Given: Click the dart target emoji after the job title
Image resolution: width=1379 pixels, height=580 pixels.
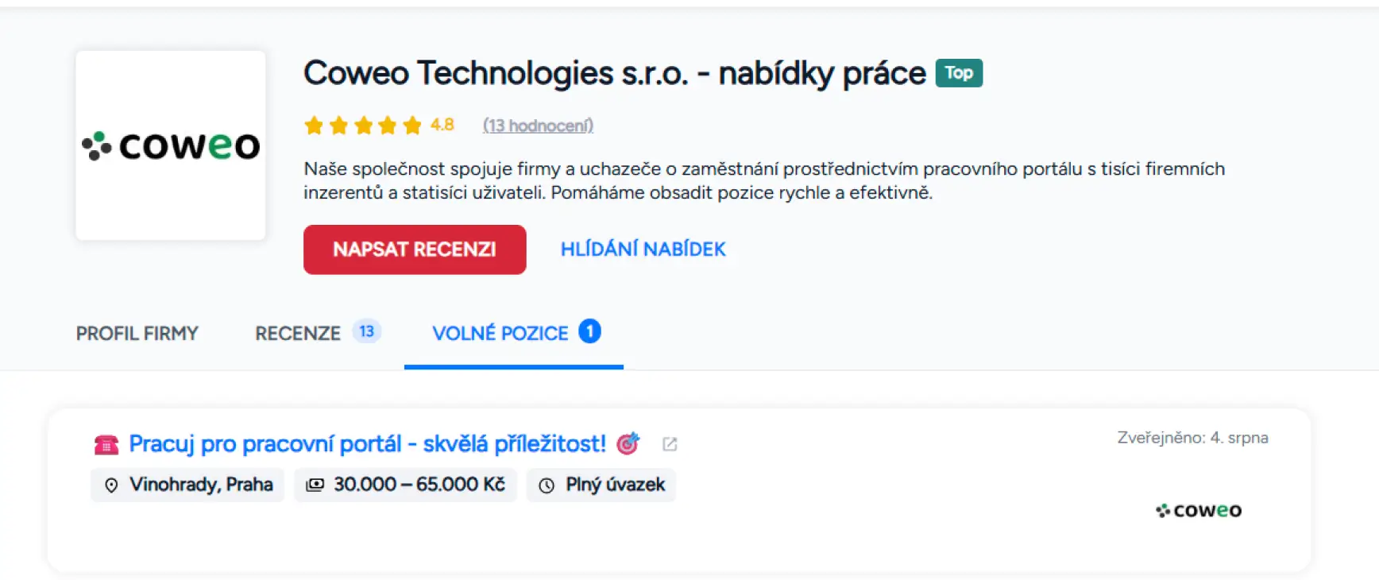Looking at the screenshot, I should tap(628, 443).
